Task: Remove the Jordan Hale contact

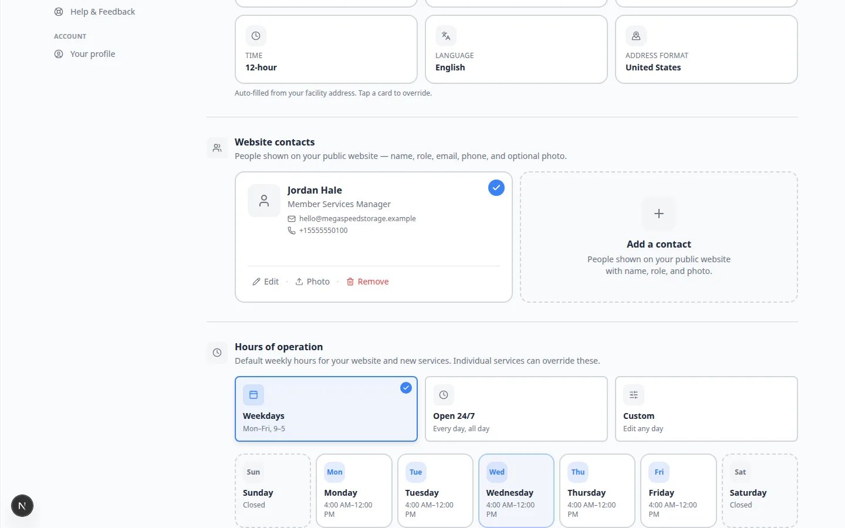Action: [x=367, y=282]
